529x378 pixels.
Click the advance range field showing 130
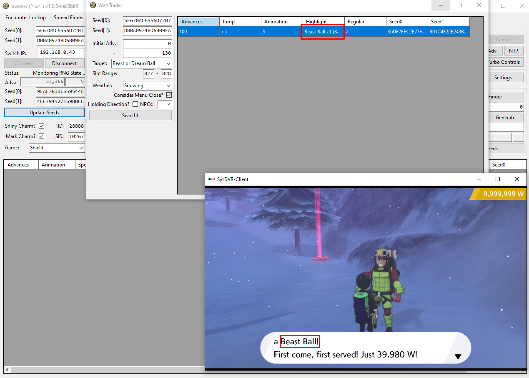pos(148,53)
